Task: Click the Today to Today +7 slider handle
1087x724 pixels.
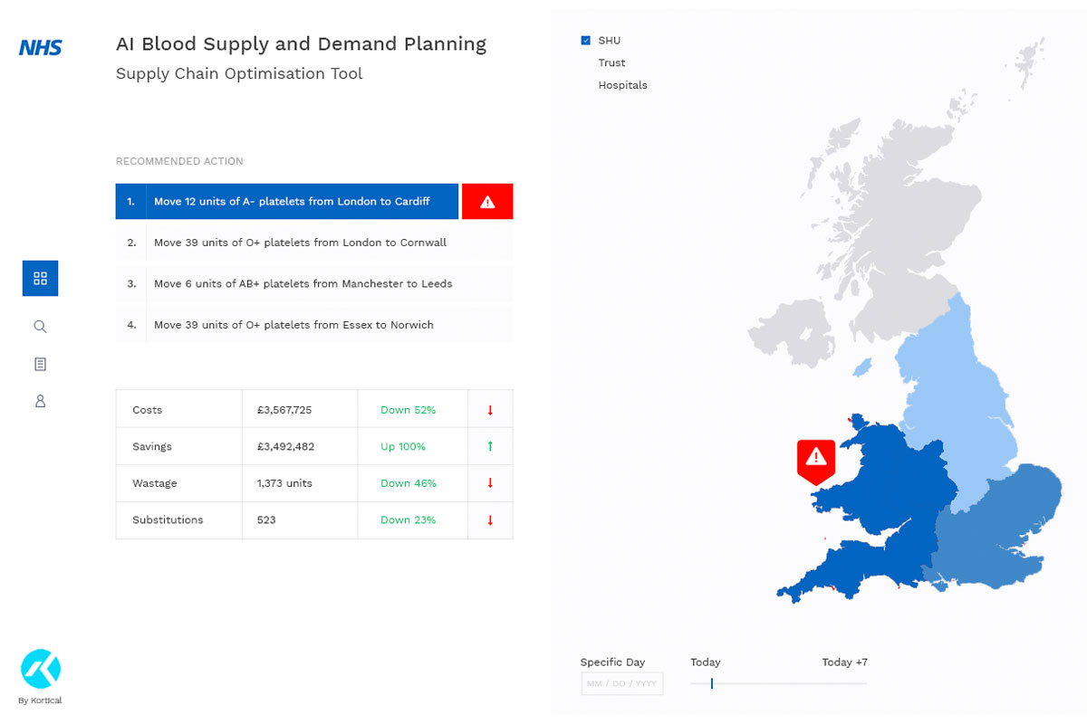Action: click(x=712, y=683)
